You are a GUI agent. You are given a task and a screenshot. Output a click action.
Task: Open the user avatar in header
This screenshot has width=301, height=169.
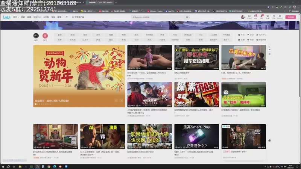pyautogui.click(x=243, y=17)
